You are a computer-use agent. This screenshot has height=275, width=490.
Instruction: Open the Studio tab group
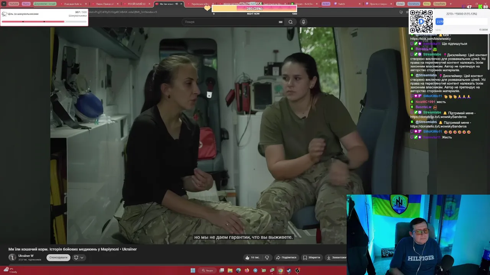pyautogui.click(x=26, y=4)
